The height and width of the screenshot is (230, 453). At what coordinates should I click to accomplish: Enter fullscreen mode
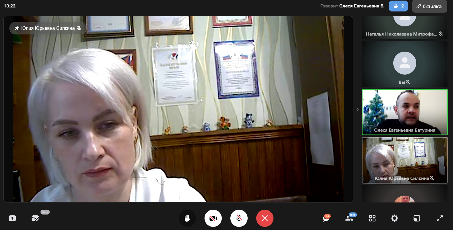(x=439, y=218)
